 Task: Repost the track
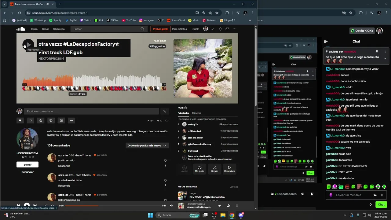(x=31, y=120)
